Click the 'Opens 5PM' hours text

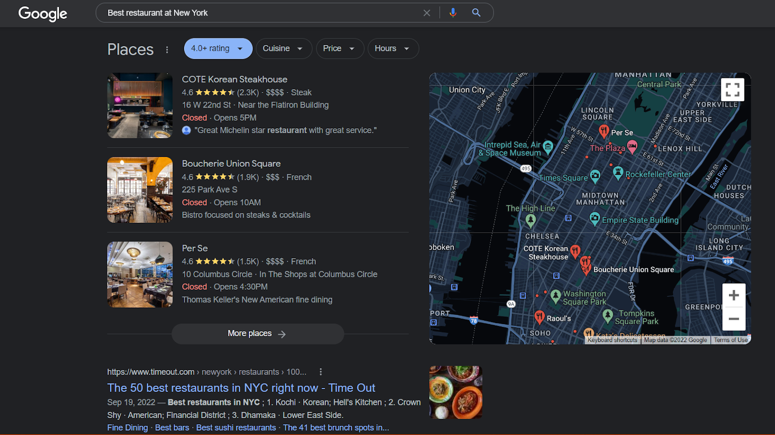click(x=235, y=118)
